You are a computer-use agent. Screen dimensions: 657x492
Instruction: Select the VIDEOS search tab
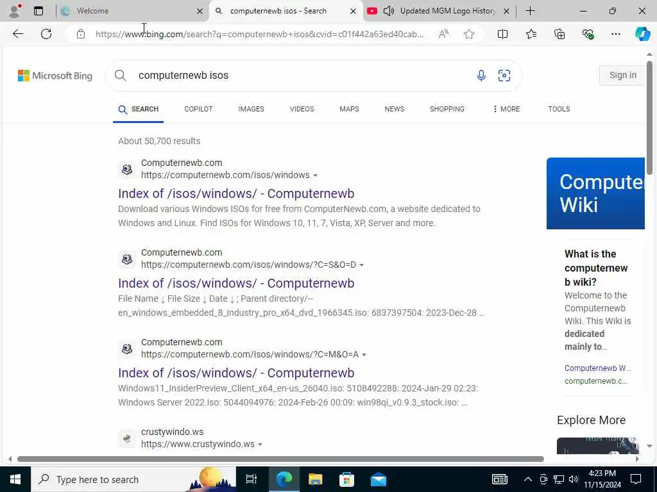302,109
